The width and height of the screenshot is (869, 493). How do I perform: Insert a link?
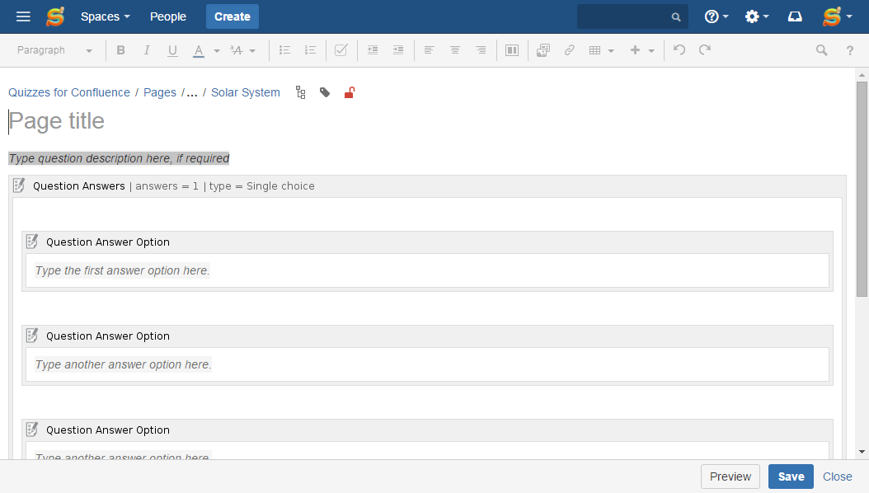pos(569,50)
